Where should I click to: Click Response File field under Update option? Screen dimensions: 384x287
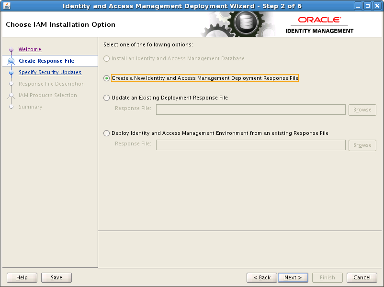pyautogui.click(x=251, y=110)
